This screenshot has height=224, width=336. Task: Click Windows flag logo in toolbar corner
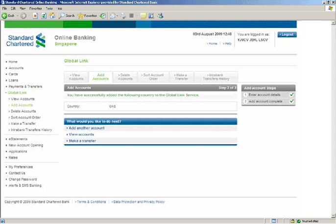[x=330, y=8]
